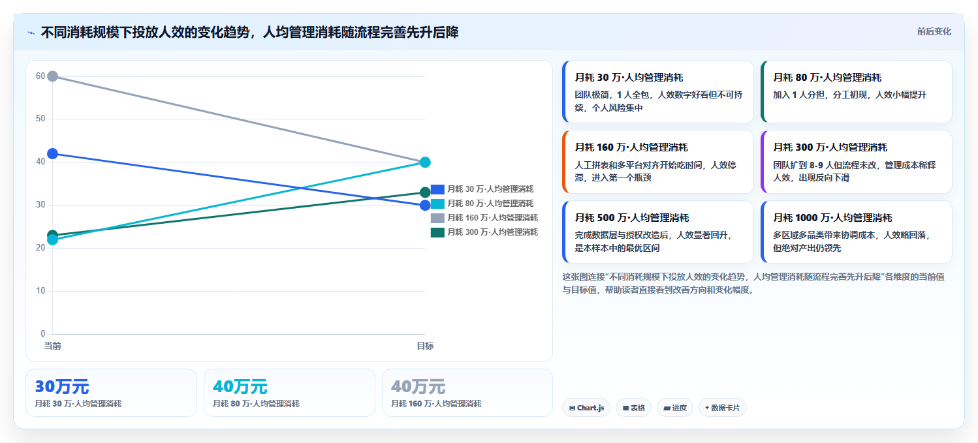The image size is (978, 443).
Task: Click the 当前 x-axis label
Action: 53,346
